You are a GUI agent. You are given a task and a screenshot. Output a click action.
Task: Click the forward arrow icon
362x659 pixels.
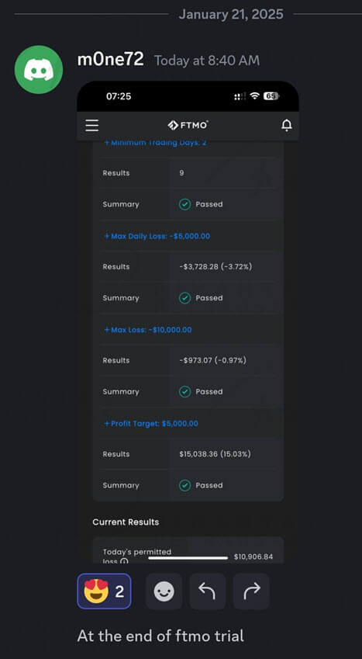(251, 591)
